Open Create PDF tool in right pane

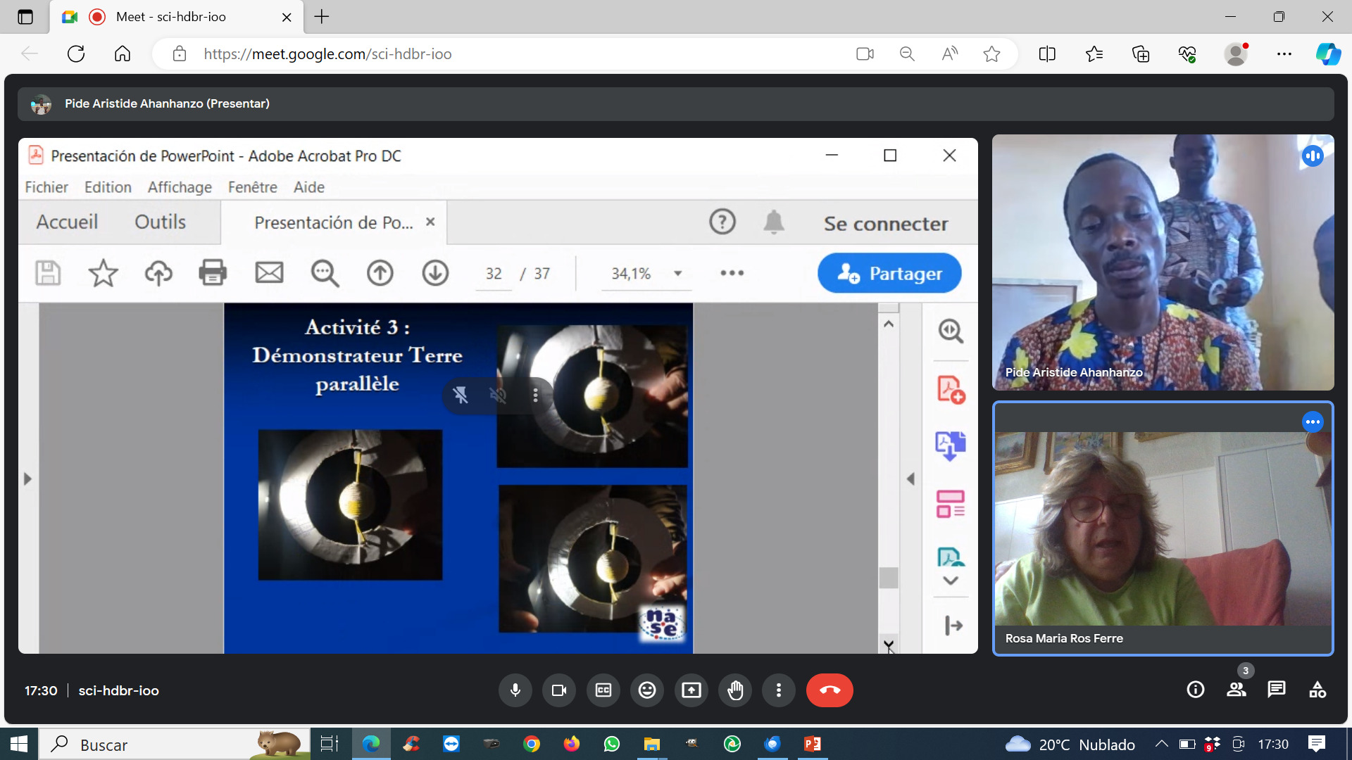tap(951, 389)
